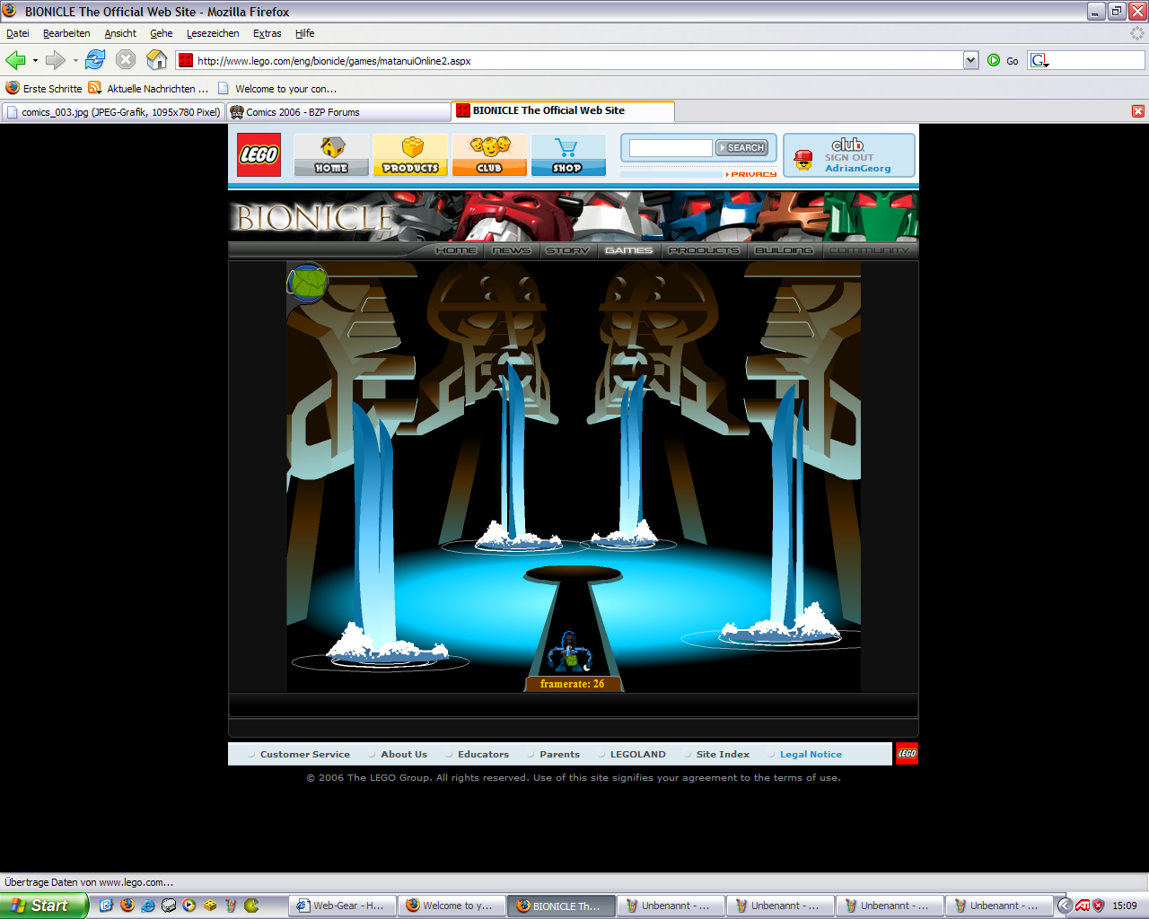The image size is (1149, 919).
Task: Open the LEGO Club faces icon
Action: coord(489,154)
